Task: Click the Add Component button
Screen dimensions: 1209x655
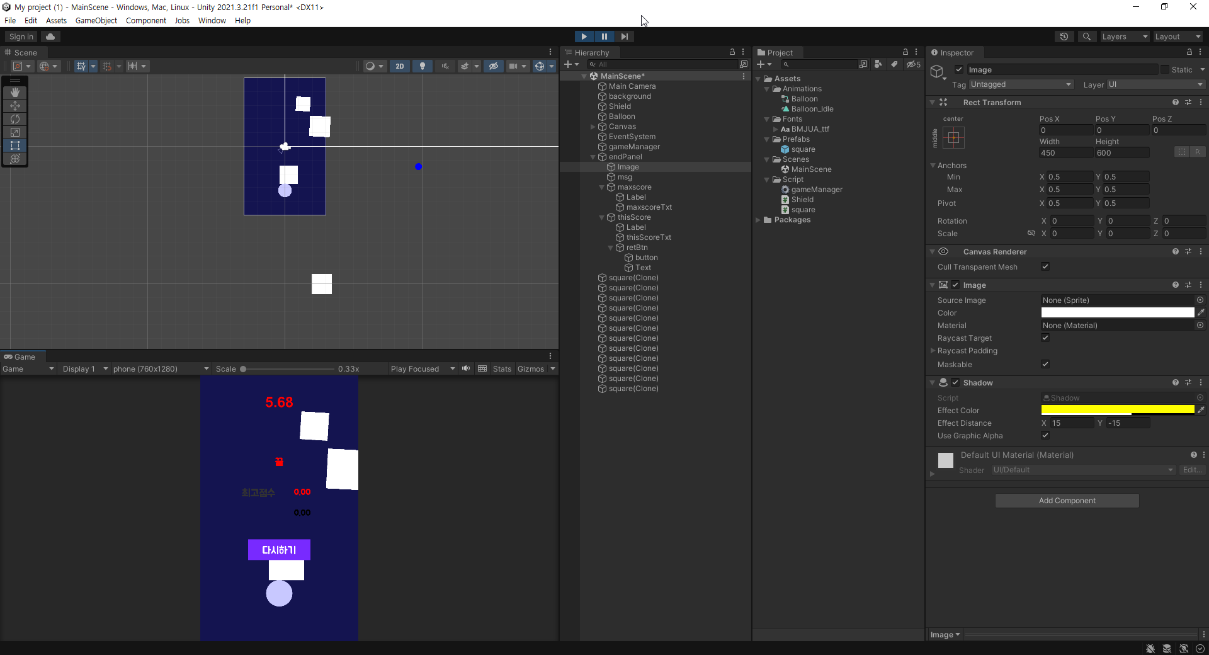Action: (x=1067, y=501)
